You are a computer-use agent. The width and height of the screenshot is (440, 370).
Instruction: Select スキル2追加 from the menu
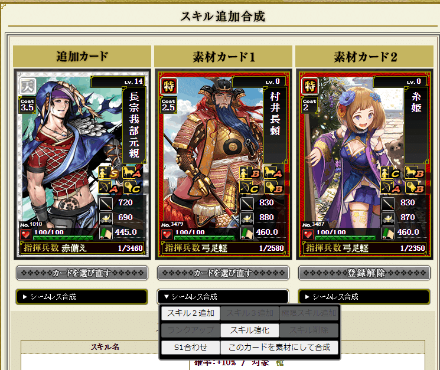coord(191,313)
